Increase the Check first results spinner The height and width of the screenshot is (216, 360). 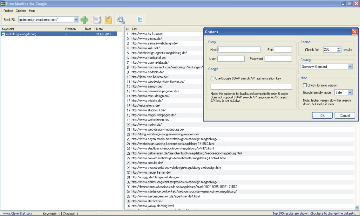point(339,49)
